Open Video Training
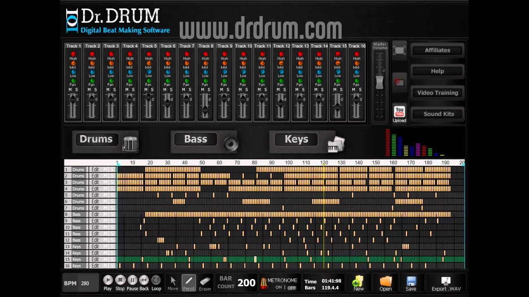Viewport: 529px width, 297px height. click(438, 93)
